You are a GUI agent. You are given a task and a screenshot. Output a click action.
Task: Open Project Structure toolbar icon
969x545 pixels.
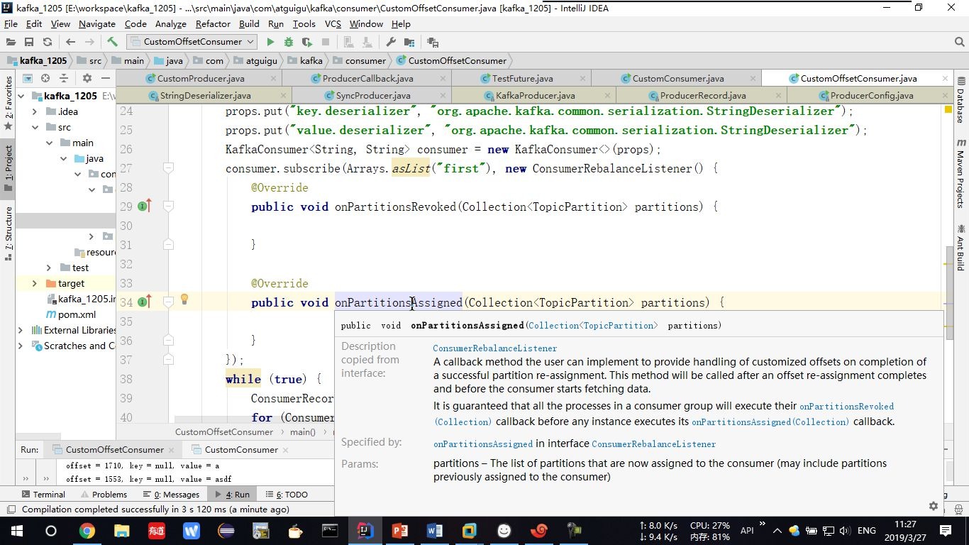click(x=409, y=42)
